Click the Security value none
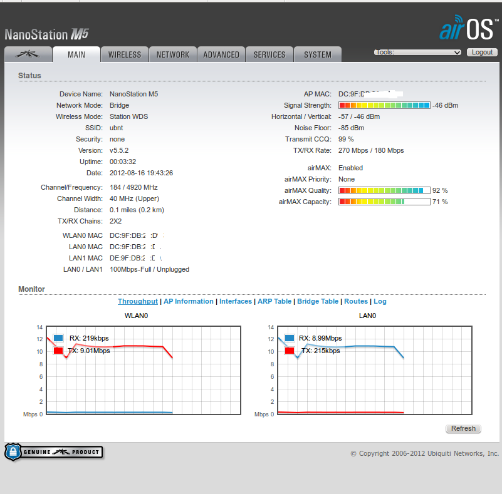 117,139
